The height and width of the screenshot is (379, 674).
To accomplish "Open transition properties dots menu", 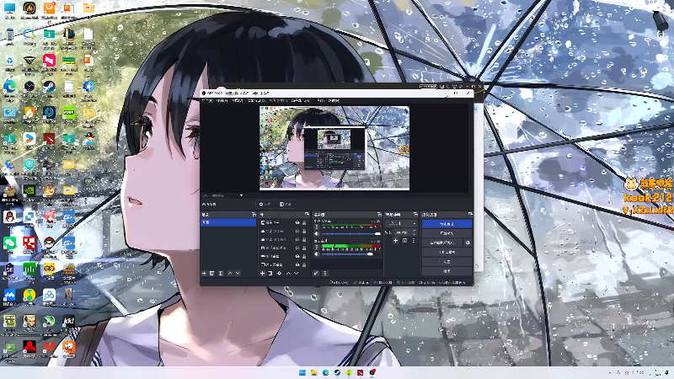I will [x=413, y=241].
